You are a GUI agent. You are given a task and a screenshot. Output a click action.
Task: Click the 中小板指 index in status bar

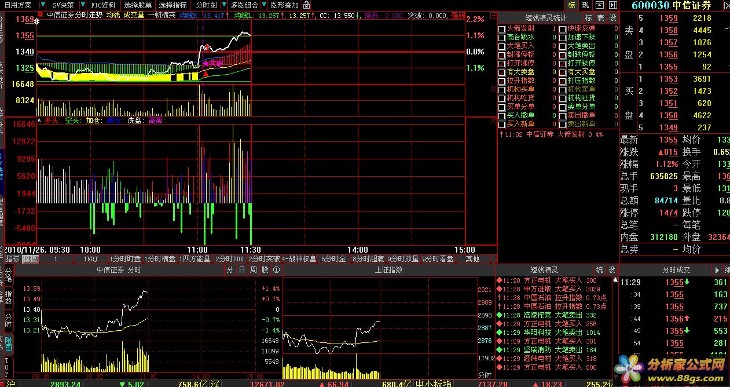click(433, 383)
